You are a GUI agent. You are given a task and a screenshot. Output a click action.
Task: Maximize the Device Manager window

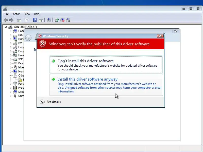point(191,9)
